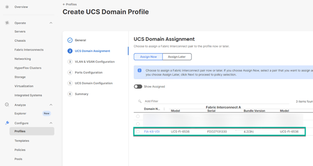
Task: Open Networking in the sidebar
Action: pyautogui.click(x=23, y=59)
